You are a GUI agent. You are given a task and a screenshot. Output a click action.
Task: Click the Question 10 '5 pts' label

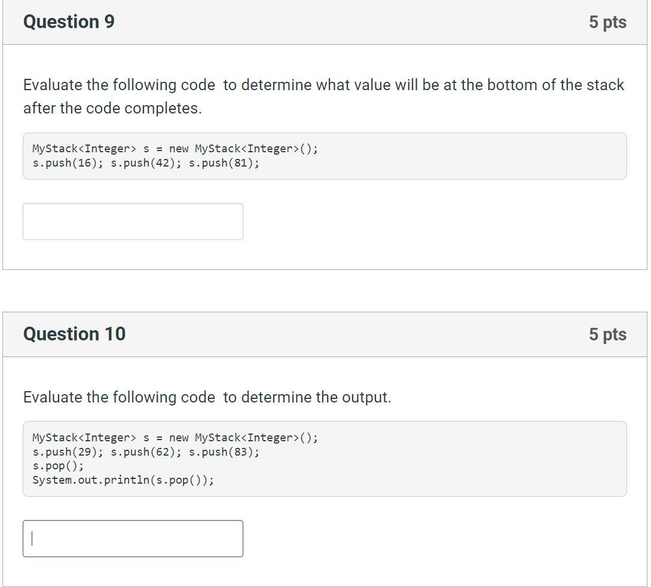[607, 334]
